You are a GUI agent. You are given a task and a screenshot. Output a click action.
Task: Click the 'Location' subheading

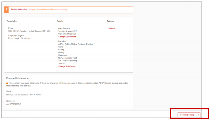[x=62, y=41]
